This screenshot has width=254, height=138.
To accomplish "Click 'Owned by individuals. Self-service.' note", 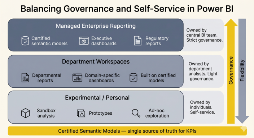I will tap(202, 107).
